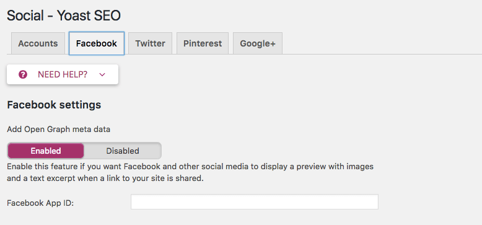Click description line starting Enable this feature

pos(190,167)
